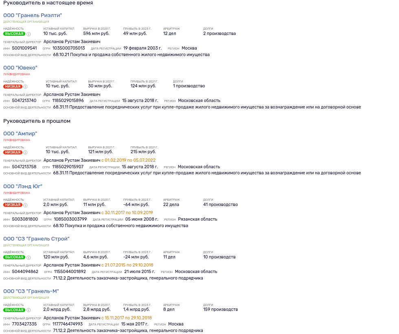Viewport: 399px width, 334px height.
Task: Open ООО "Гранель Риэлти" company page
Action: pyautogui.click(x=33, y=15)
